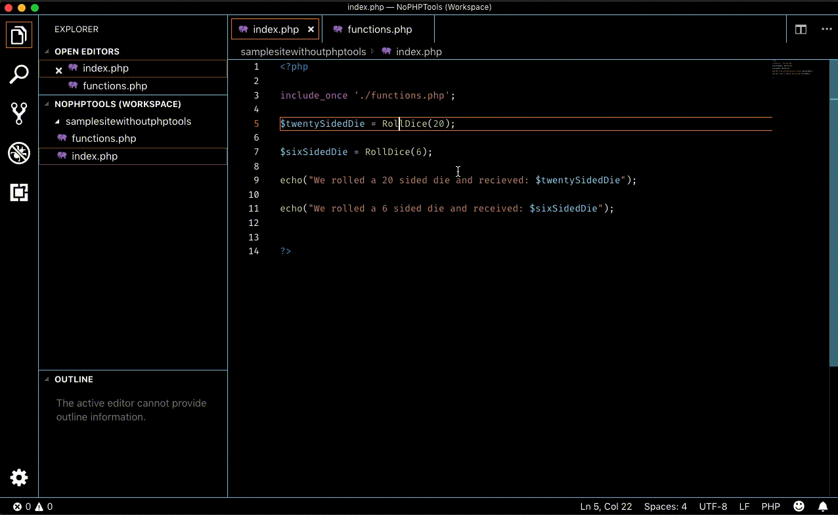Click the echo statement on line 9
Screen dimensions: 838x515
click(458, 180)
